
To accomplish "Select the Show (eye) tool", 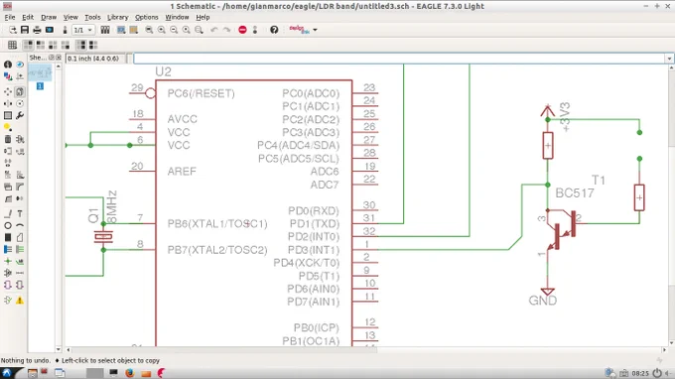I will tap(20, 64).
